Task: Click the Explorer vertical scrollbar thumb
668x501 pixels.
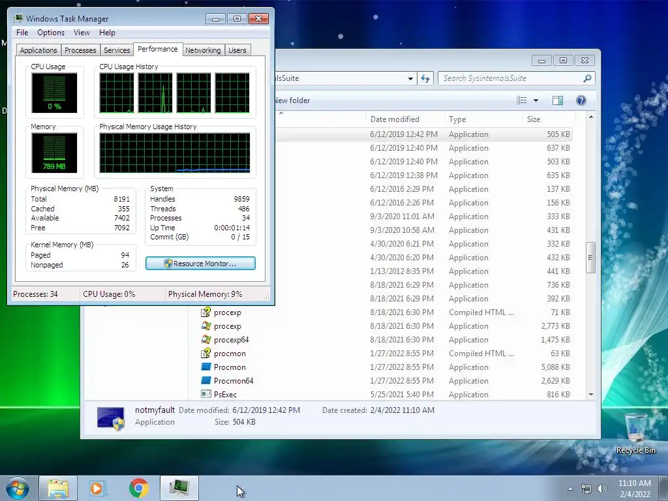Action: [x=591, y=257]
